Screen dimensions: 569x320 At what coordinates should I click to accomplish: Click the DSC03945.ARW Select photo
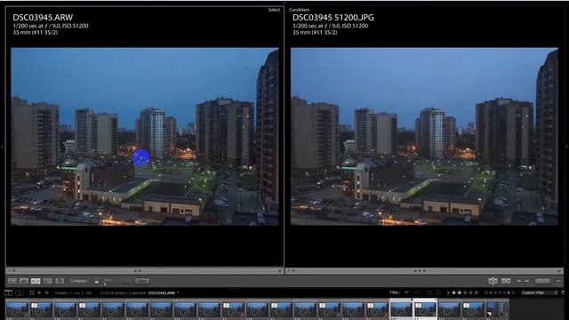pos(144,136)
